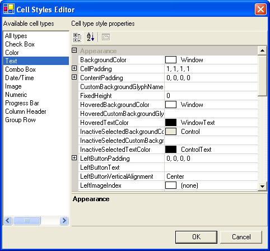Click the Cell Styles Editor title icon

pos(9,9)
